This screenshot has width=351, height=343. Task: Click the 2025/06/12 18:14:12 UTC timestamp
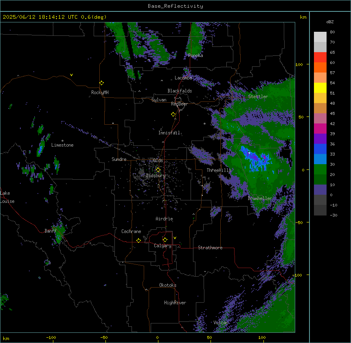[x=40, y=17]
